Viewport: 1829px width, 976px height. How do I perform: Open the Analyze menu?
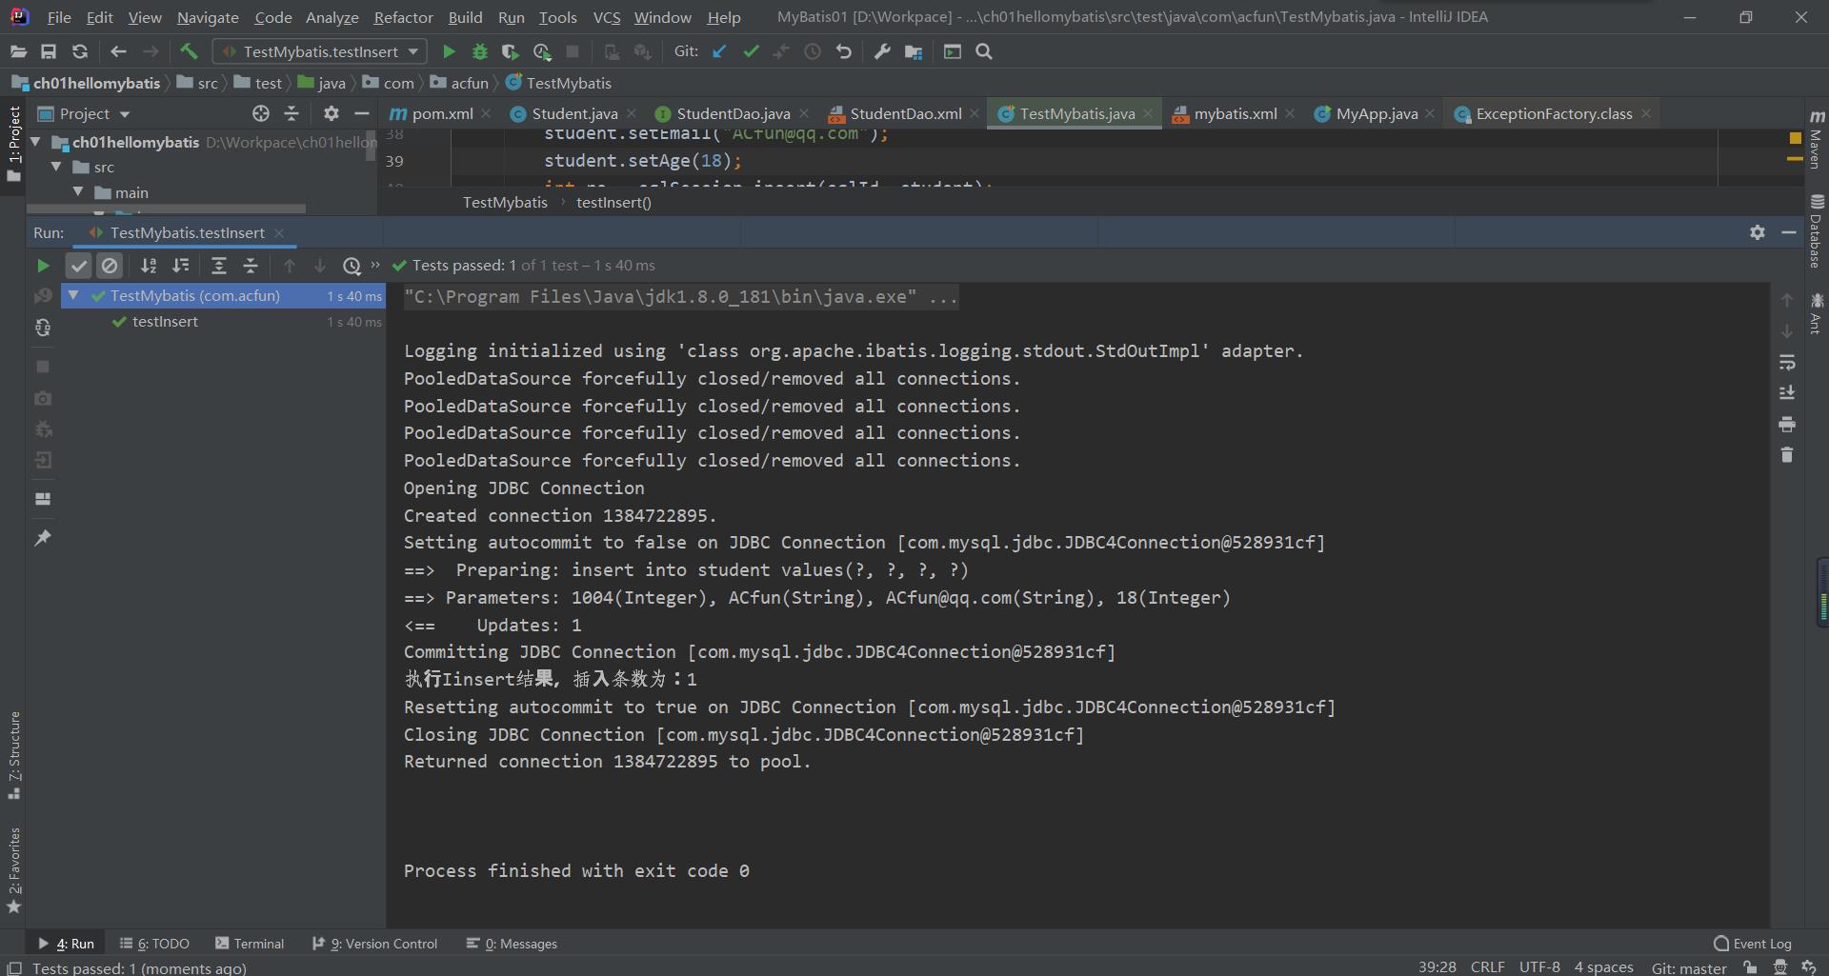coord(332,17)
